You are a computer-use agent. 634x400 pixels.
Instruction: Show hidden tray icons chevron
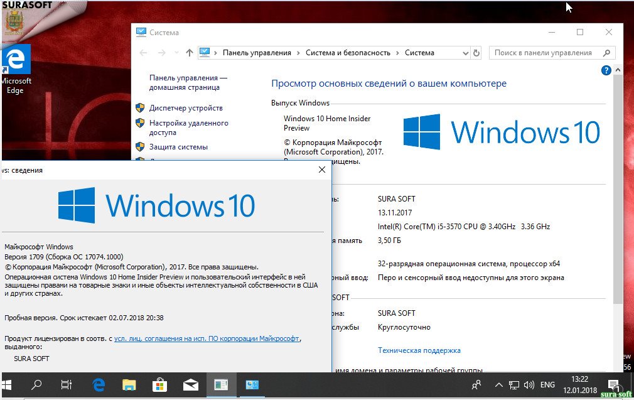[499, 385]
